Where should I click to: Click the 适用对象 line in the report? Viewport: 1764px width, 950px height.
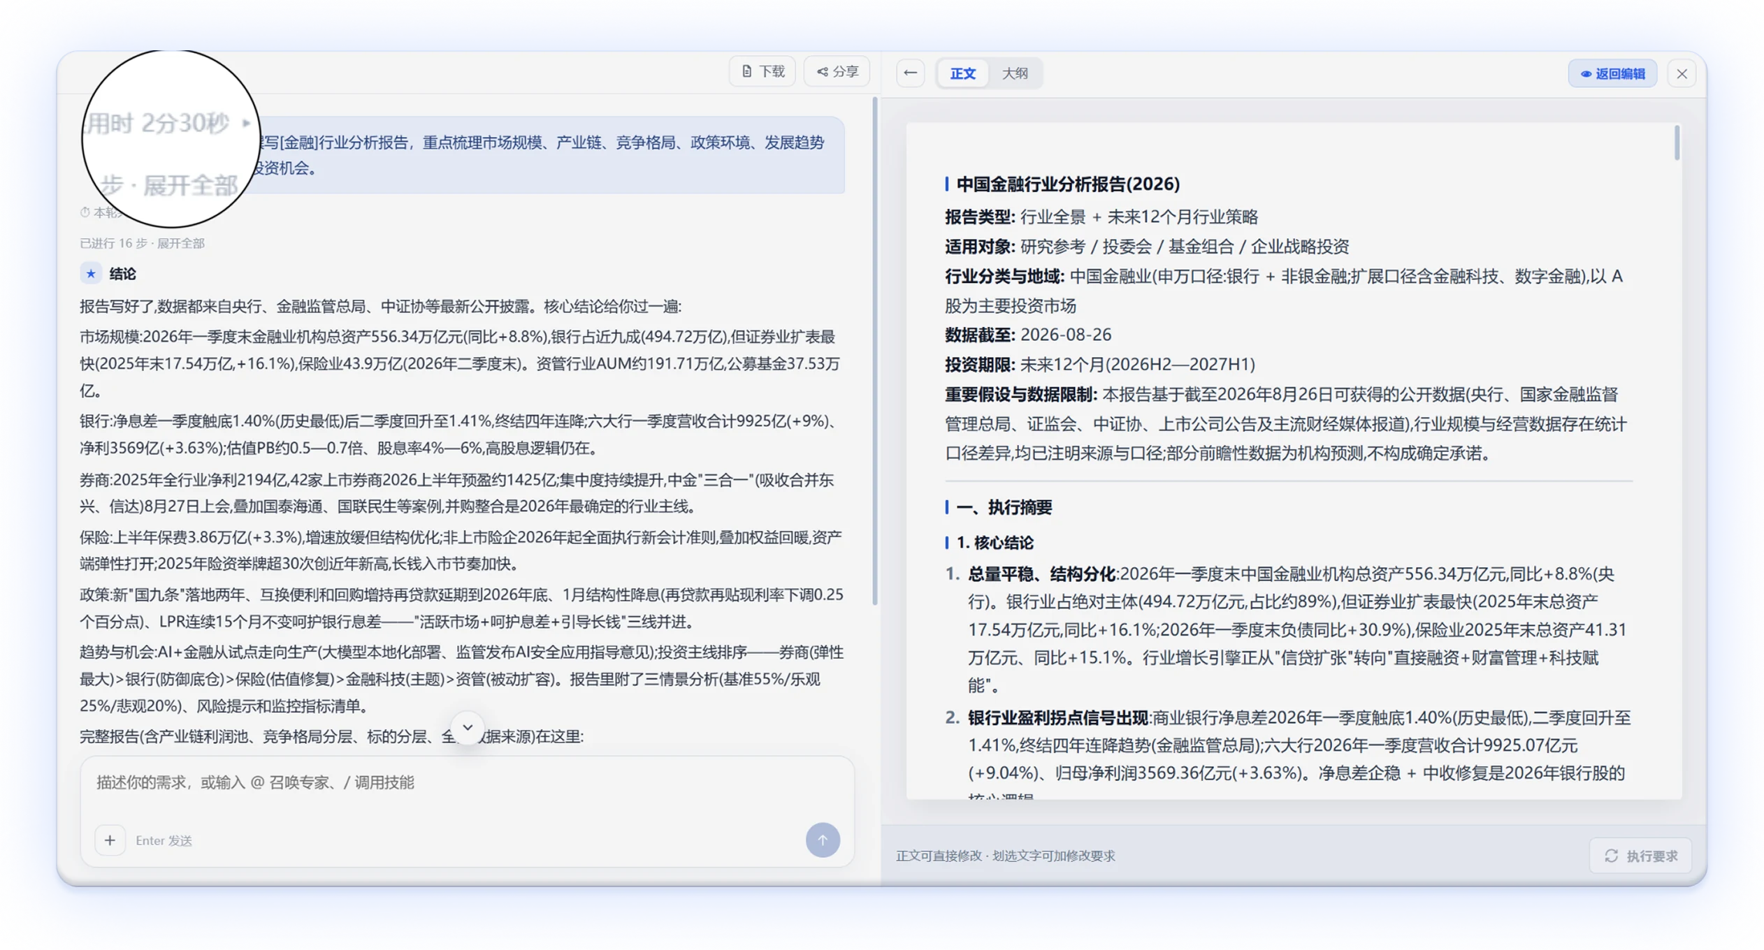click(x=1147, y=247)
